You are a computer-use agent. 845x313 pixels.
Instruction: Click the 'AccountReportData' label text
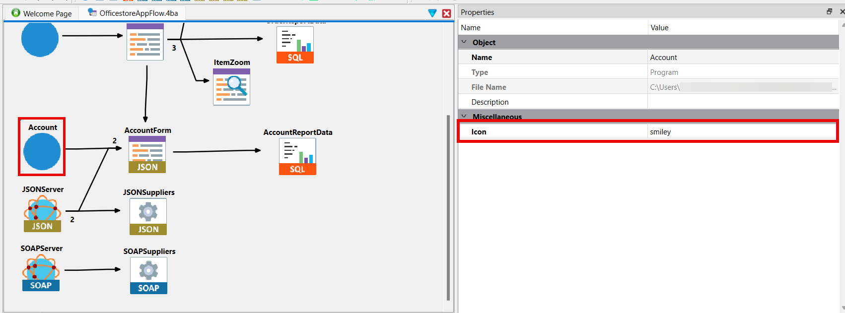(298, 132)
